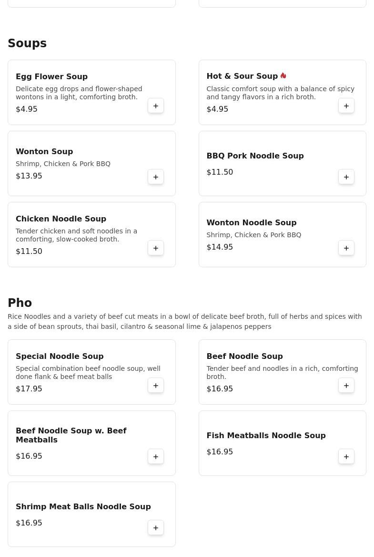The image size is (374, 557).
Task: Add Wonton Noodle Soup with plus icon
Action: [x=346, y=248]
